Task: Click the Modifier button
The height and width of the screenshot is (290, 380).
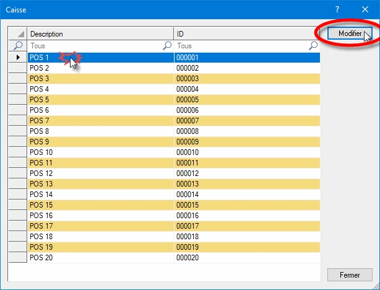Action: click(x=350, y=33)
